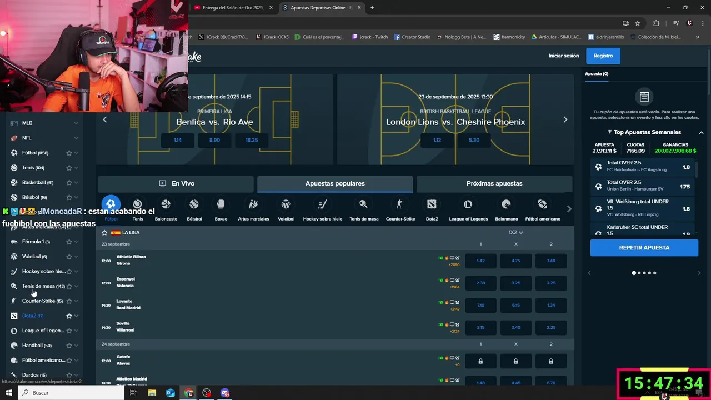The width and height of the screenshot is (711, 400).
Task: Collapse Top Apuestas Semanales panel
Action: pyautogui.click(x=701, y=132)
